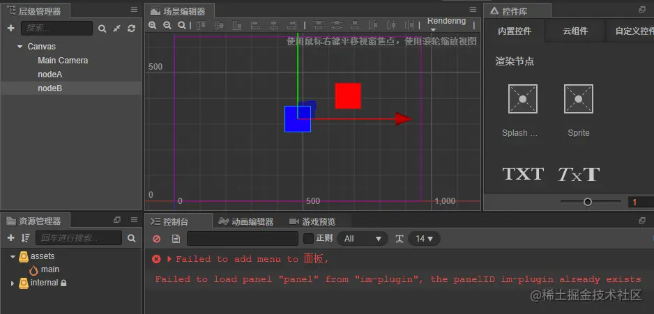Click the hierarchy search input field
This screenshot has height=314, width=654.
(56, 29)
